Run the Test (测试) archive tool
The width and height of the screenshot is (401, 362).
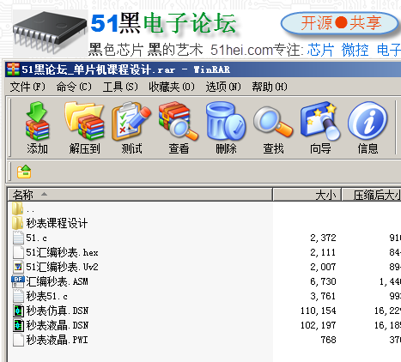131,121
